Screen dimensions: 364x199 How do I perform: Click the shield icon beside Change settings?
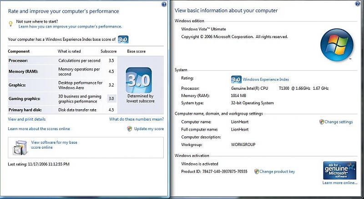tap(321, 122)
